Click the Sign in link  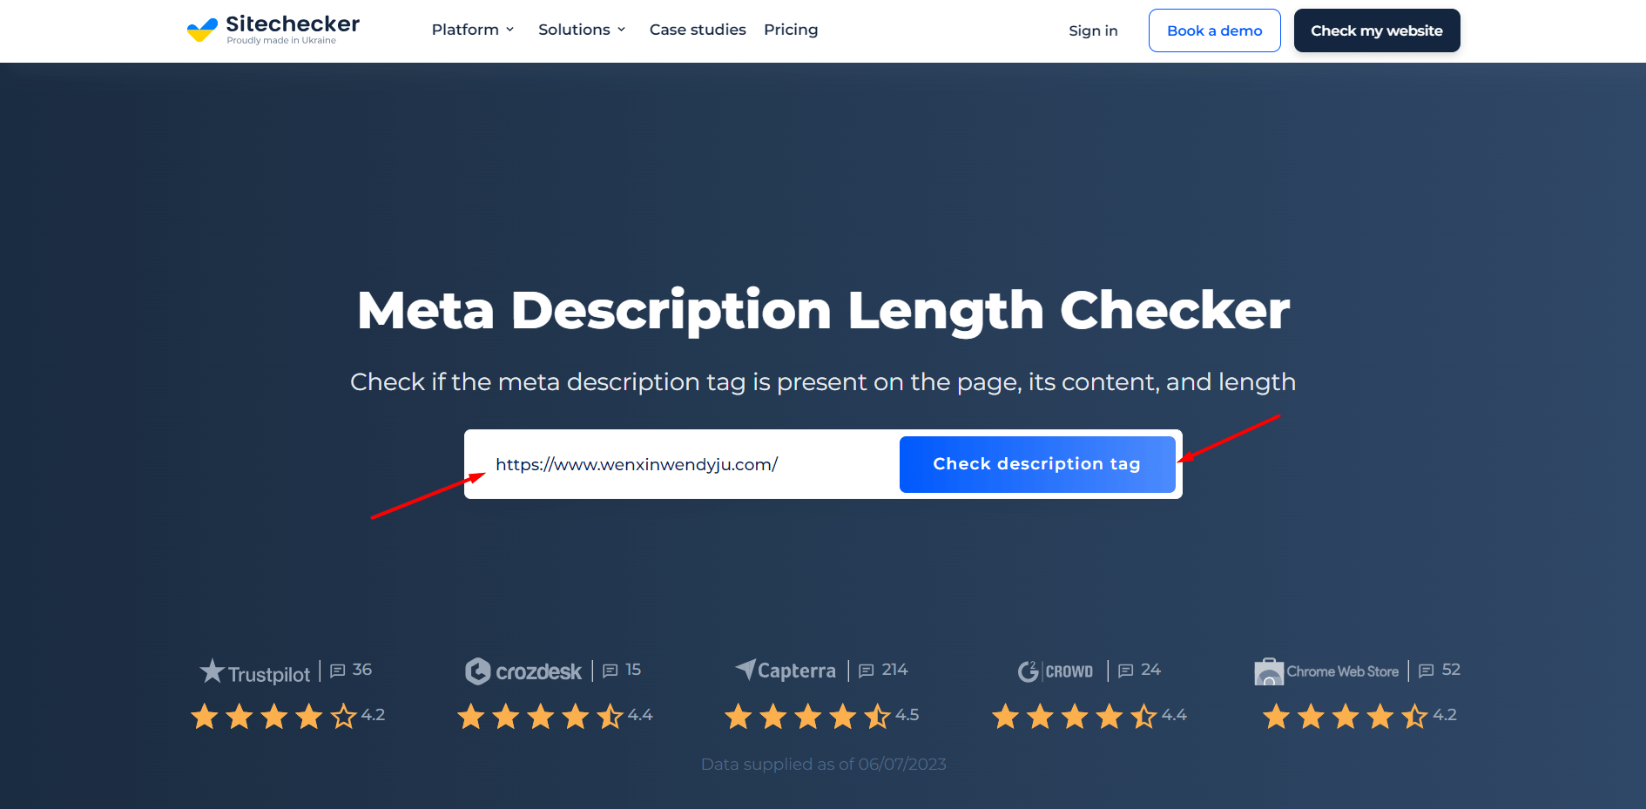(x=1093, y=30)
